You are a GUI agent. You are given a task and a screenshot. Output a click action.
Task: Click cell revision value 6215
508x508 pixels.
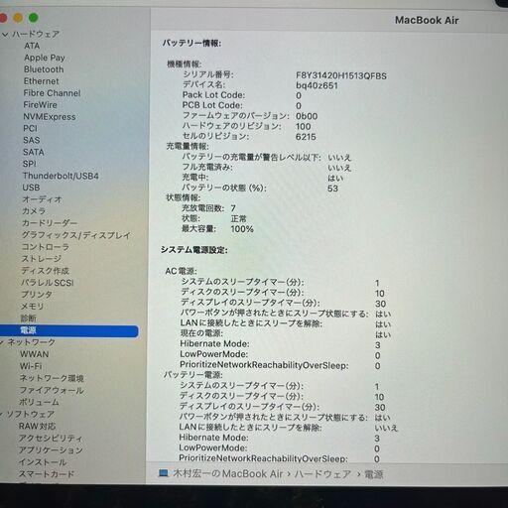306,137
